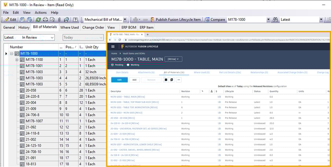Screen dimensions: 331x167
Task: Click the Help question mark icon
Action: 75,20
